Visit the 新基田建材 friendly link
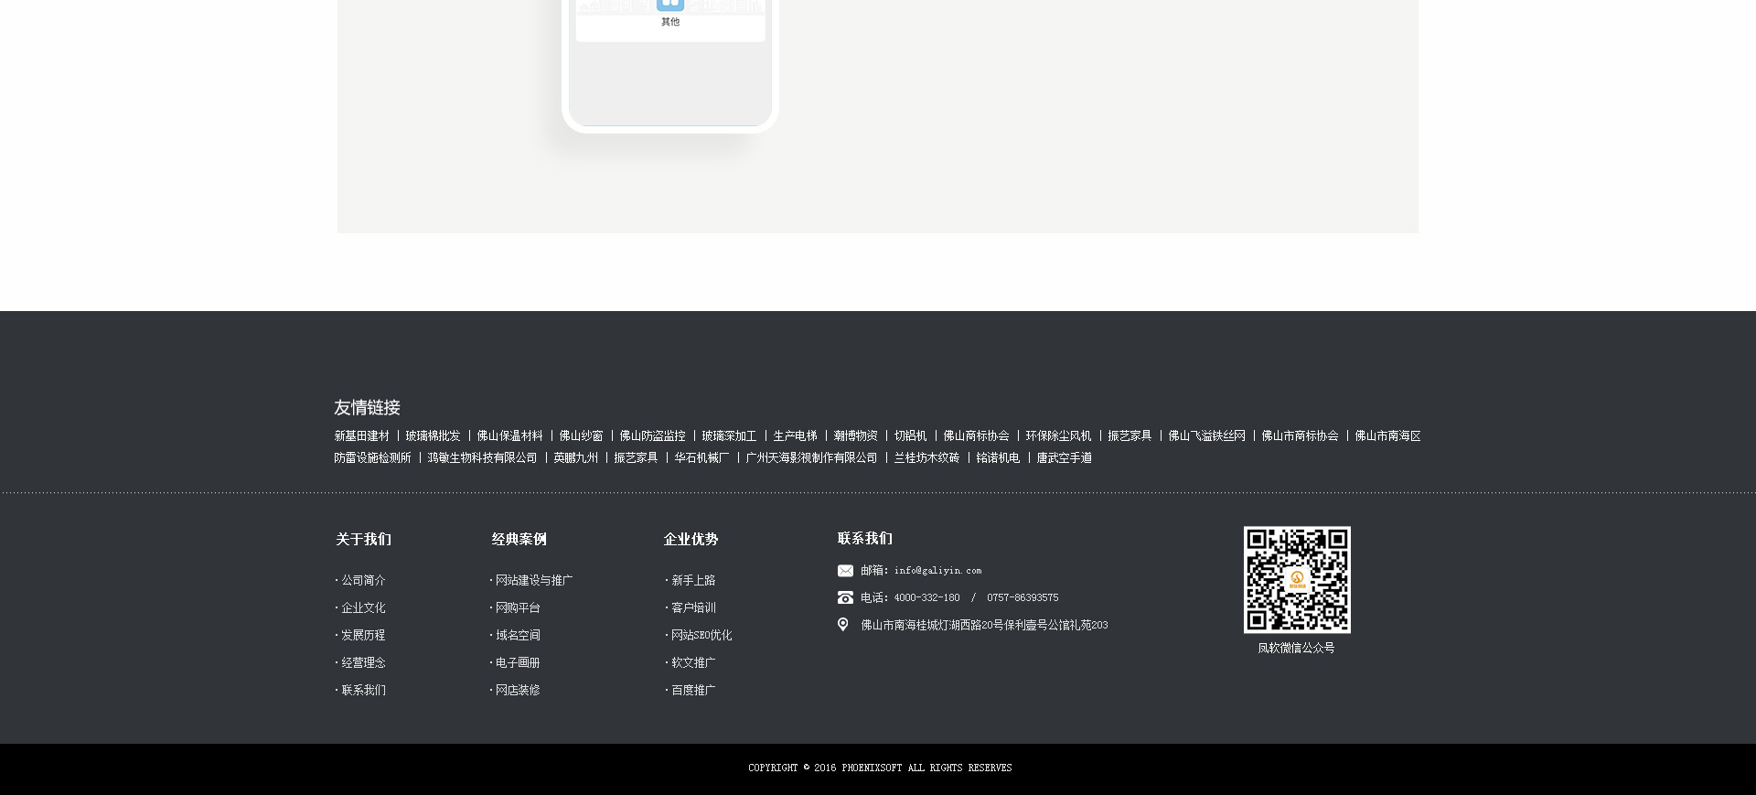This screenshot has height=795, width=1756. (x=361, y=436)
